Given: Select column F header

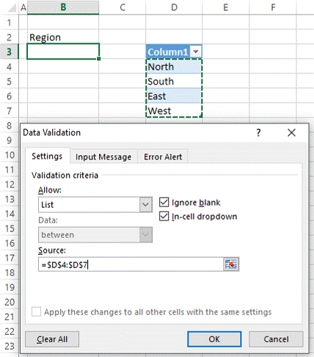Looking at the screenshot, I should 273,7.
